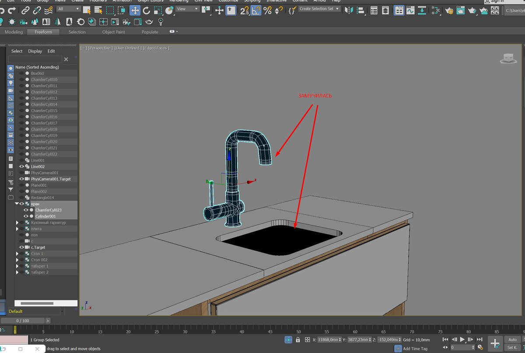
Task: Collapse the кран group in explorer
Action: [17, 204]
